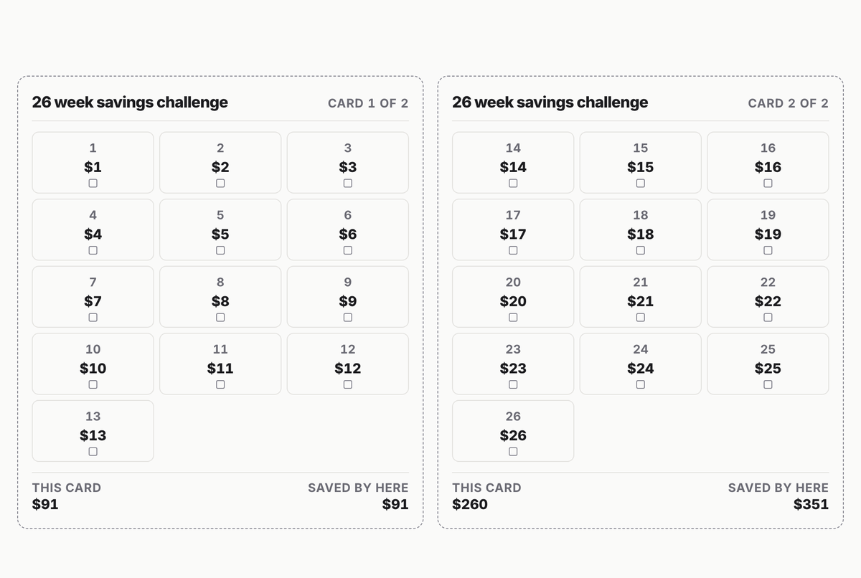Viewport: 861px width, 578px height.
Task: Tick the week 14 $14 checkbox
Action: coord(513,184)
